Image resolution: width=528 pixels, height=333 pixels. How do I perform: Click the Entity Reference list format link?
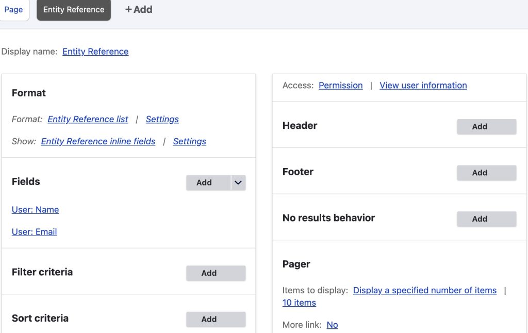tap(88, 119)
